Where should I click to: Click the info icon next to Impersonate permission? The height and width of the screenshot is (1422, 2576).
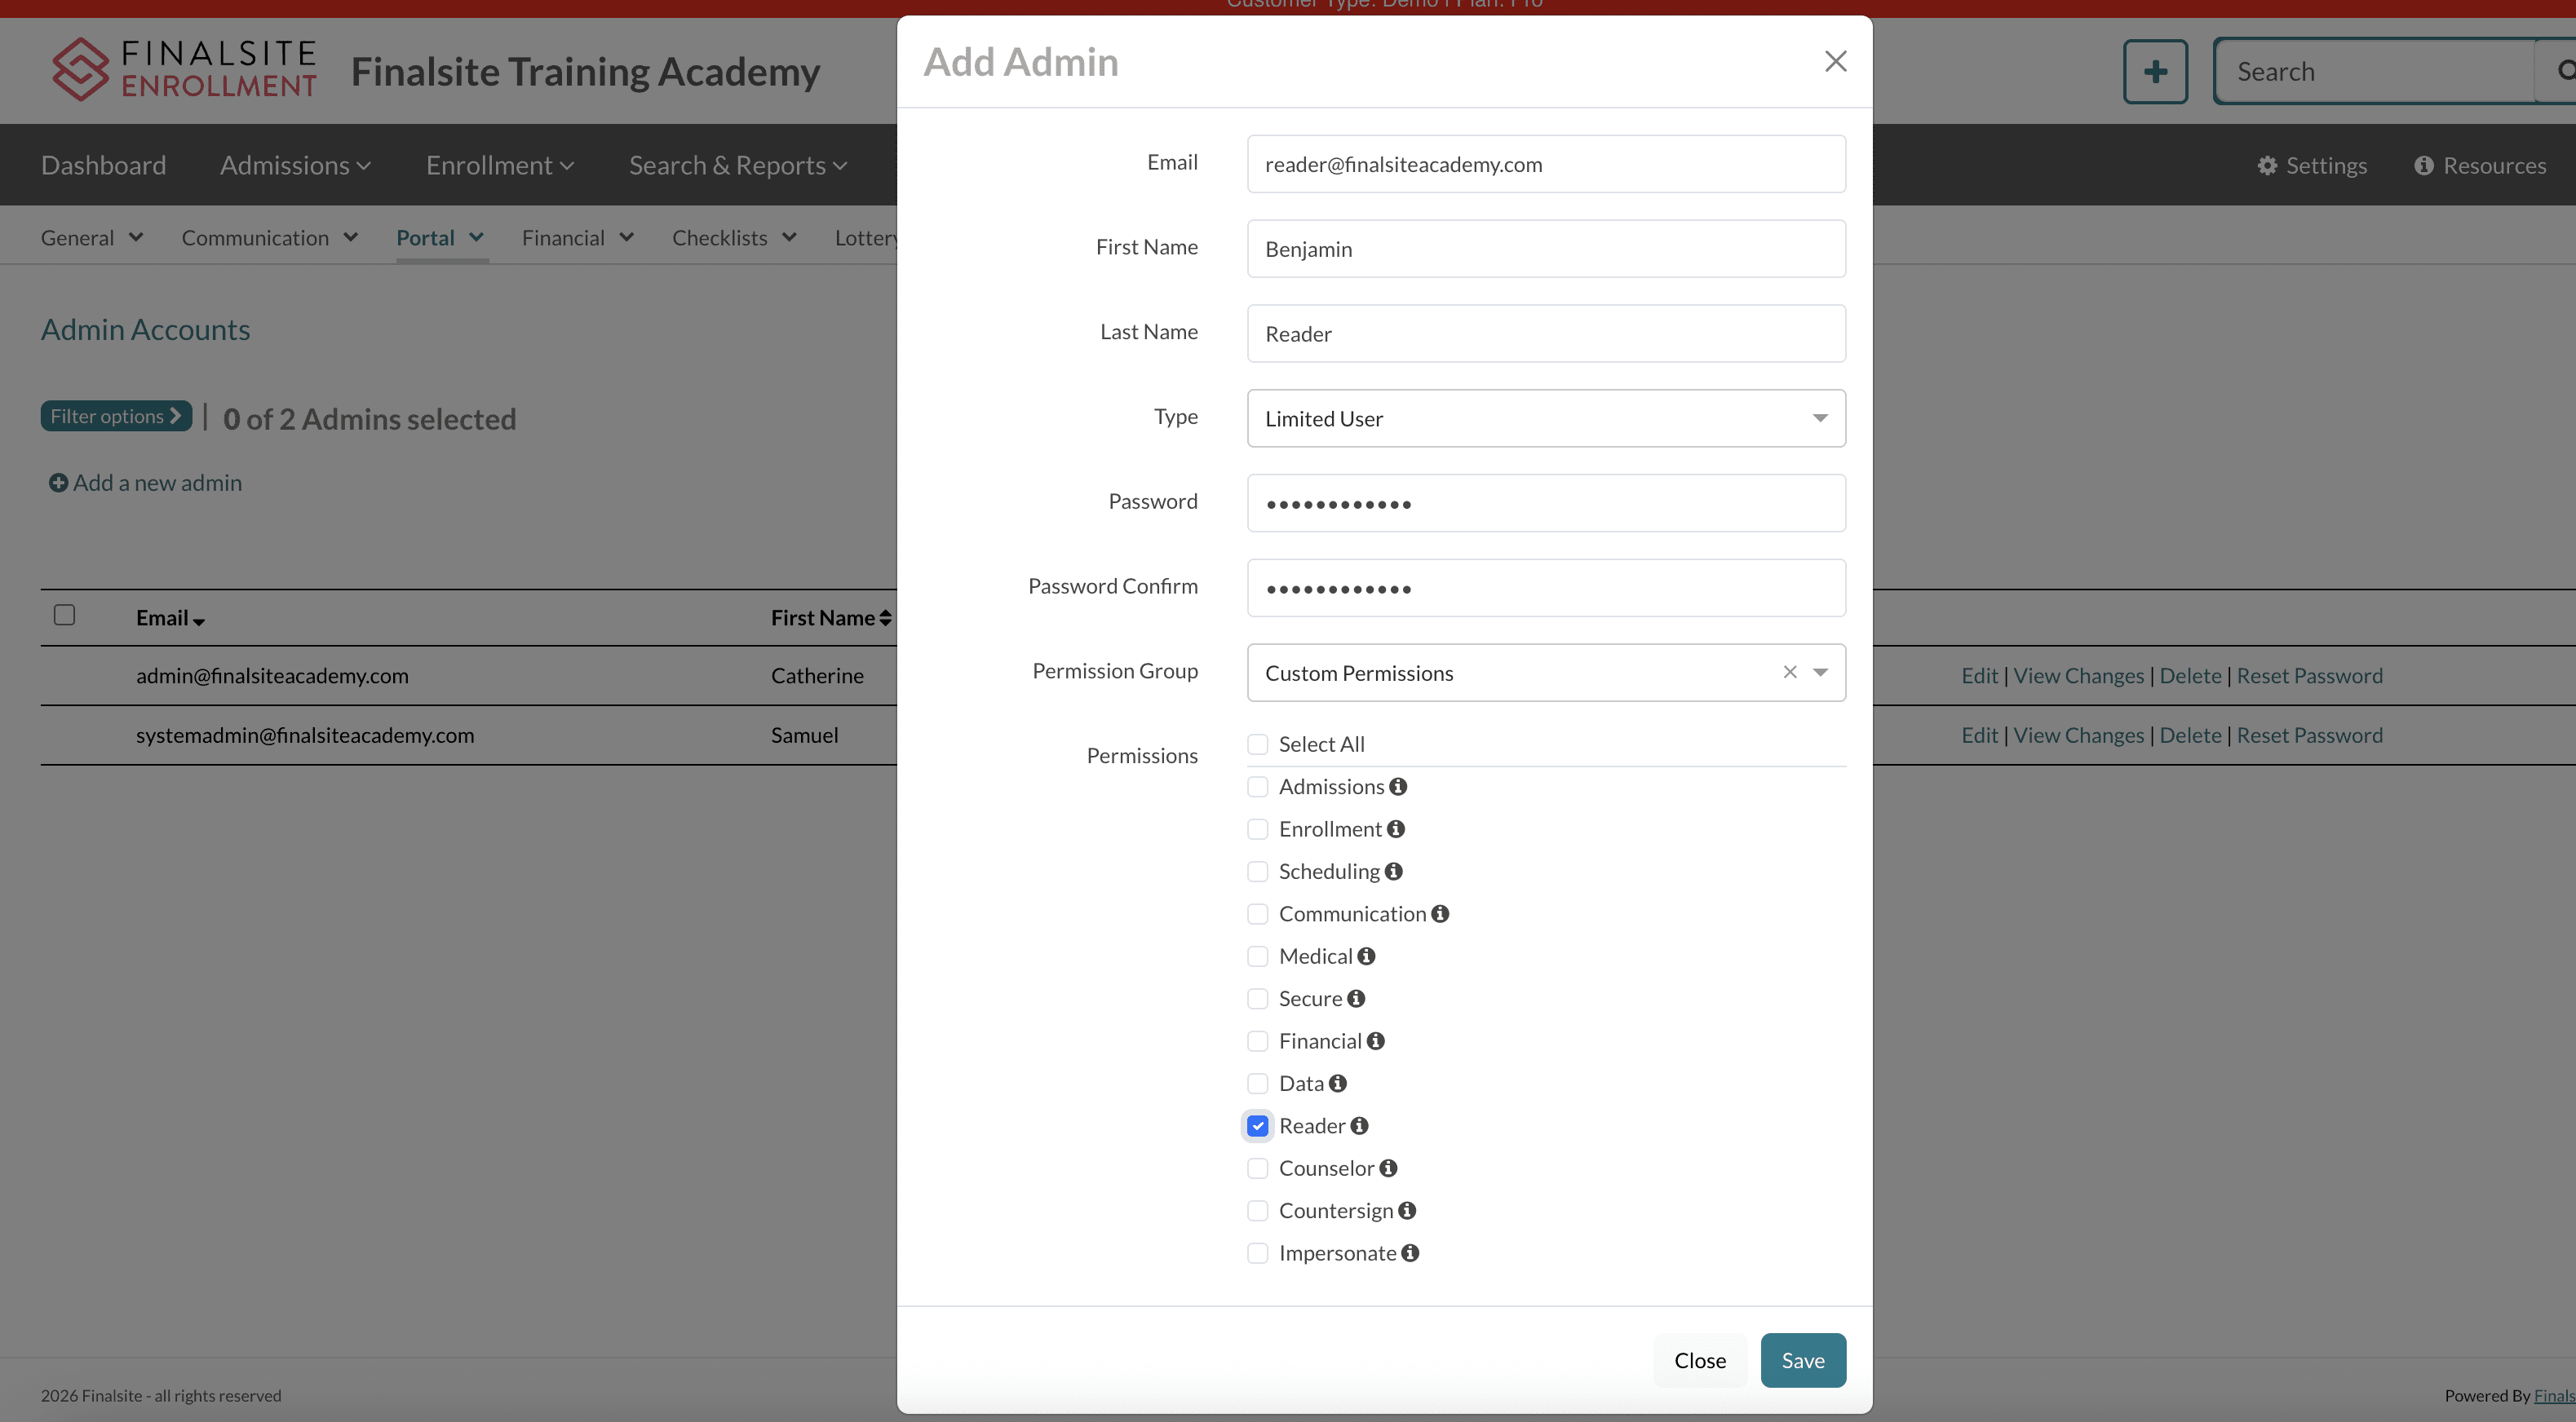(1410, 1252)
